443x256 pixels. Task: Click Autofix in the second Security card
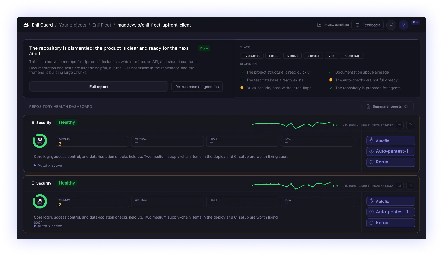[x=390, y=201]
